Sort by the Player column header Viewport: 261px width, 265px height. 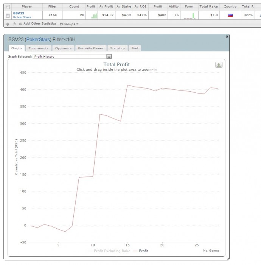pyautogui.click(x=27, y=6)
